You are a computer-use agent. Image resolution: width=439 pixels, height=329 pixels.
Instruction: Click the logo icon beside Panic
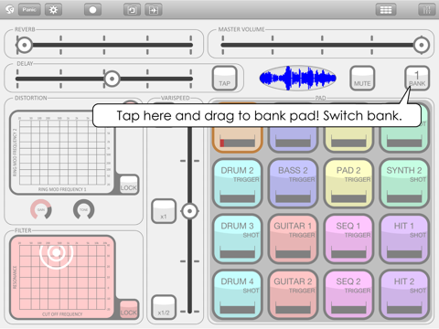(10, 10)
